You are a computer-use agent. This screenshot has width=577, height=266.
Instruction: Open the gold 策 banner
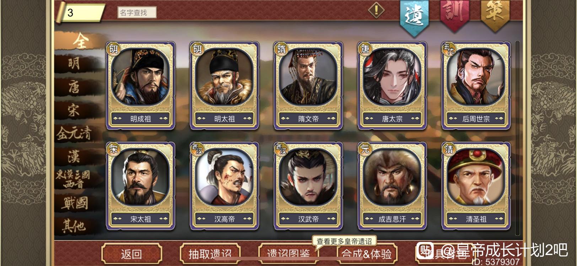click(x=495, y=13)
